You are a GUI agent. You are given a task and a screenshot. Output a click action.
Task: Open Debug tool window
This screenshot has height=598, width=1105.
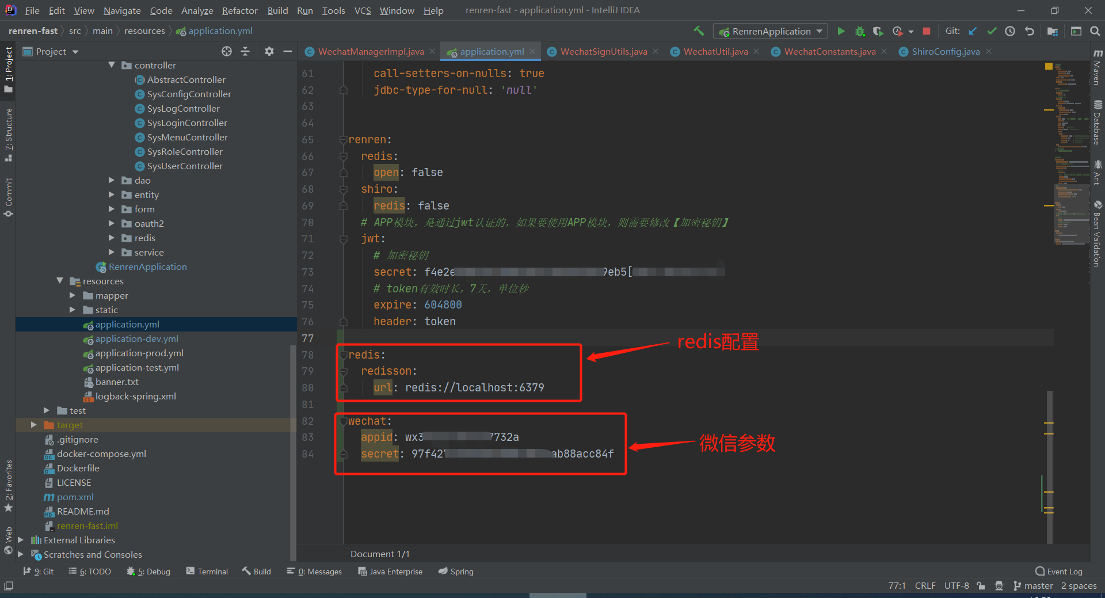(x=148, y=572)
